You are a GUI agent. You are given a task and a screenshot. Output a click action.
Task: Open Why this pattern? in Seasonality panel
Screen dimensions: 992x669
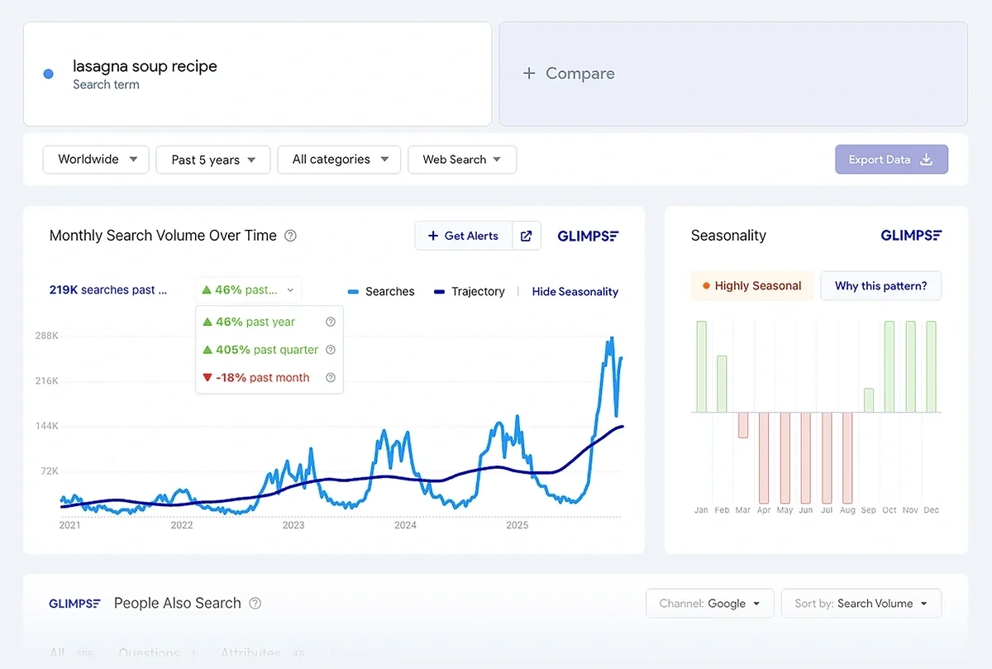click(880, 285)
